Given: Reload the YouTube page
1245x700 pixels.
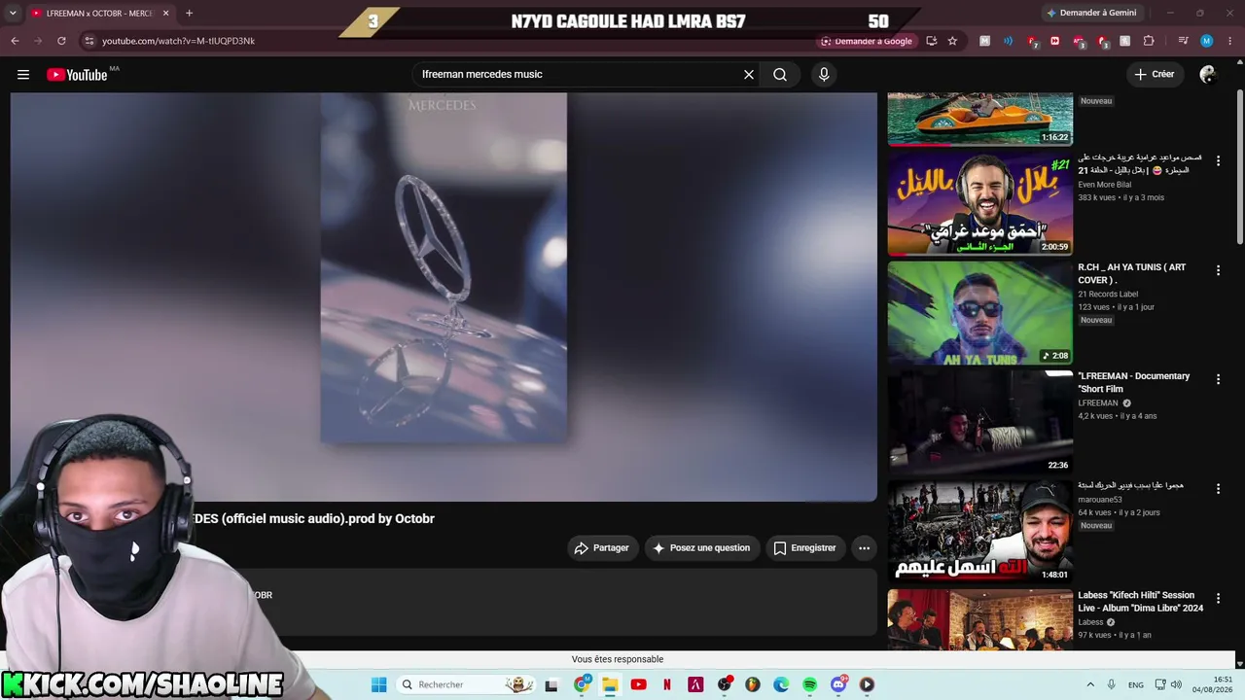Looking at the screenshot, I should [61, 41].
